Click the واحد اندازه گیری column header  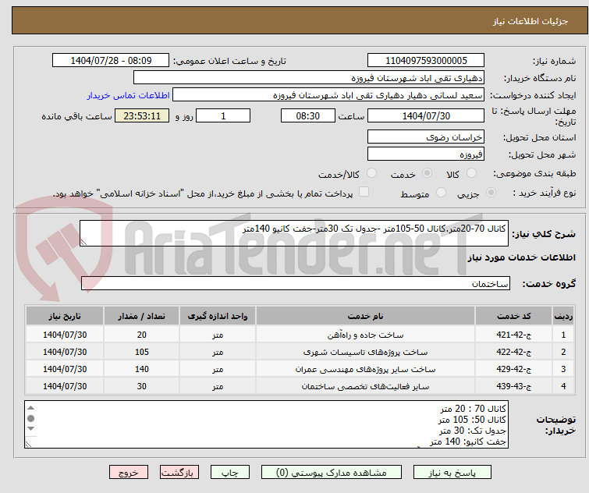[218, 316]
